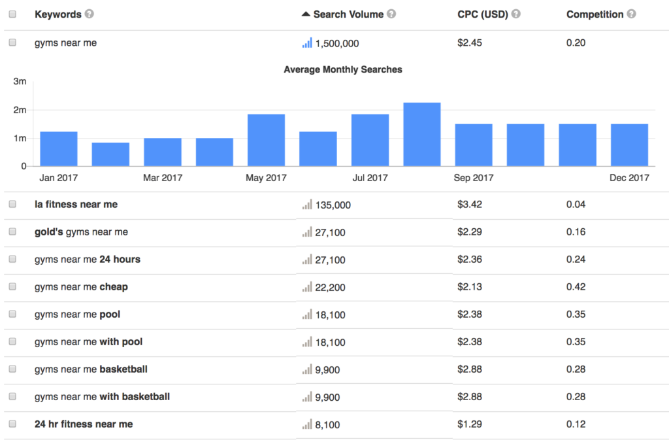This screenshot has height=442, width=669.
Task: Click the Average Monthly Searches chart title
Action: tap(343, 69)
